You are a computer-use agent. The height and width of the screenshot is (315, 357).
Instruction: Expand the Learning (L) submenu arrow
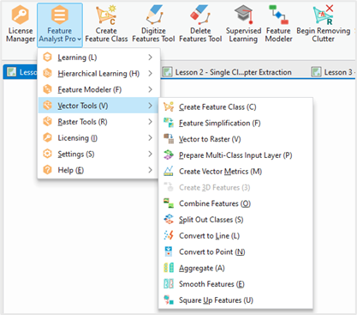pos(151,58)
